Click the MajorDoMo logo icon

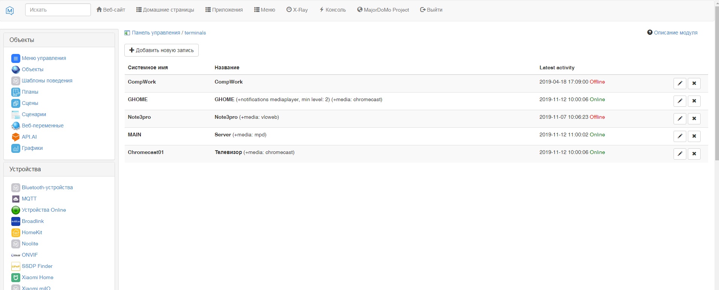point(10,10)
